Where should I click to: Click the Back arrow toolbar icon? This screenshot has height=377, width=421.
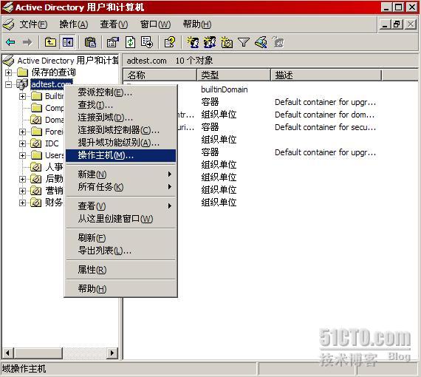[x=11, y=42]
